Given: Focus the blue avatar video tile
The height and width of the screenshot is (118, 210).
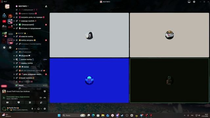Looking at the screenshot, I should (x=89, y=81).
